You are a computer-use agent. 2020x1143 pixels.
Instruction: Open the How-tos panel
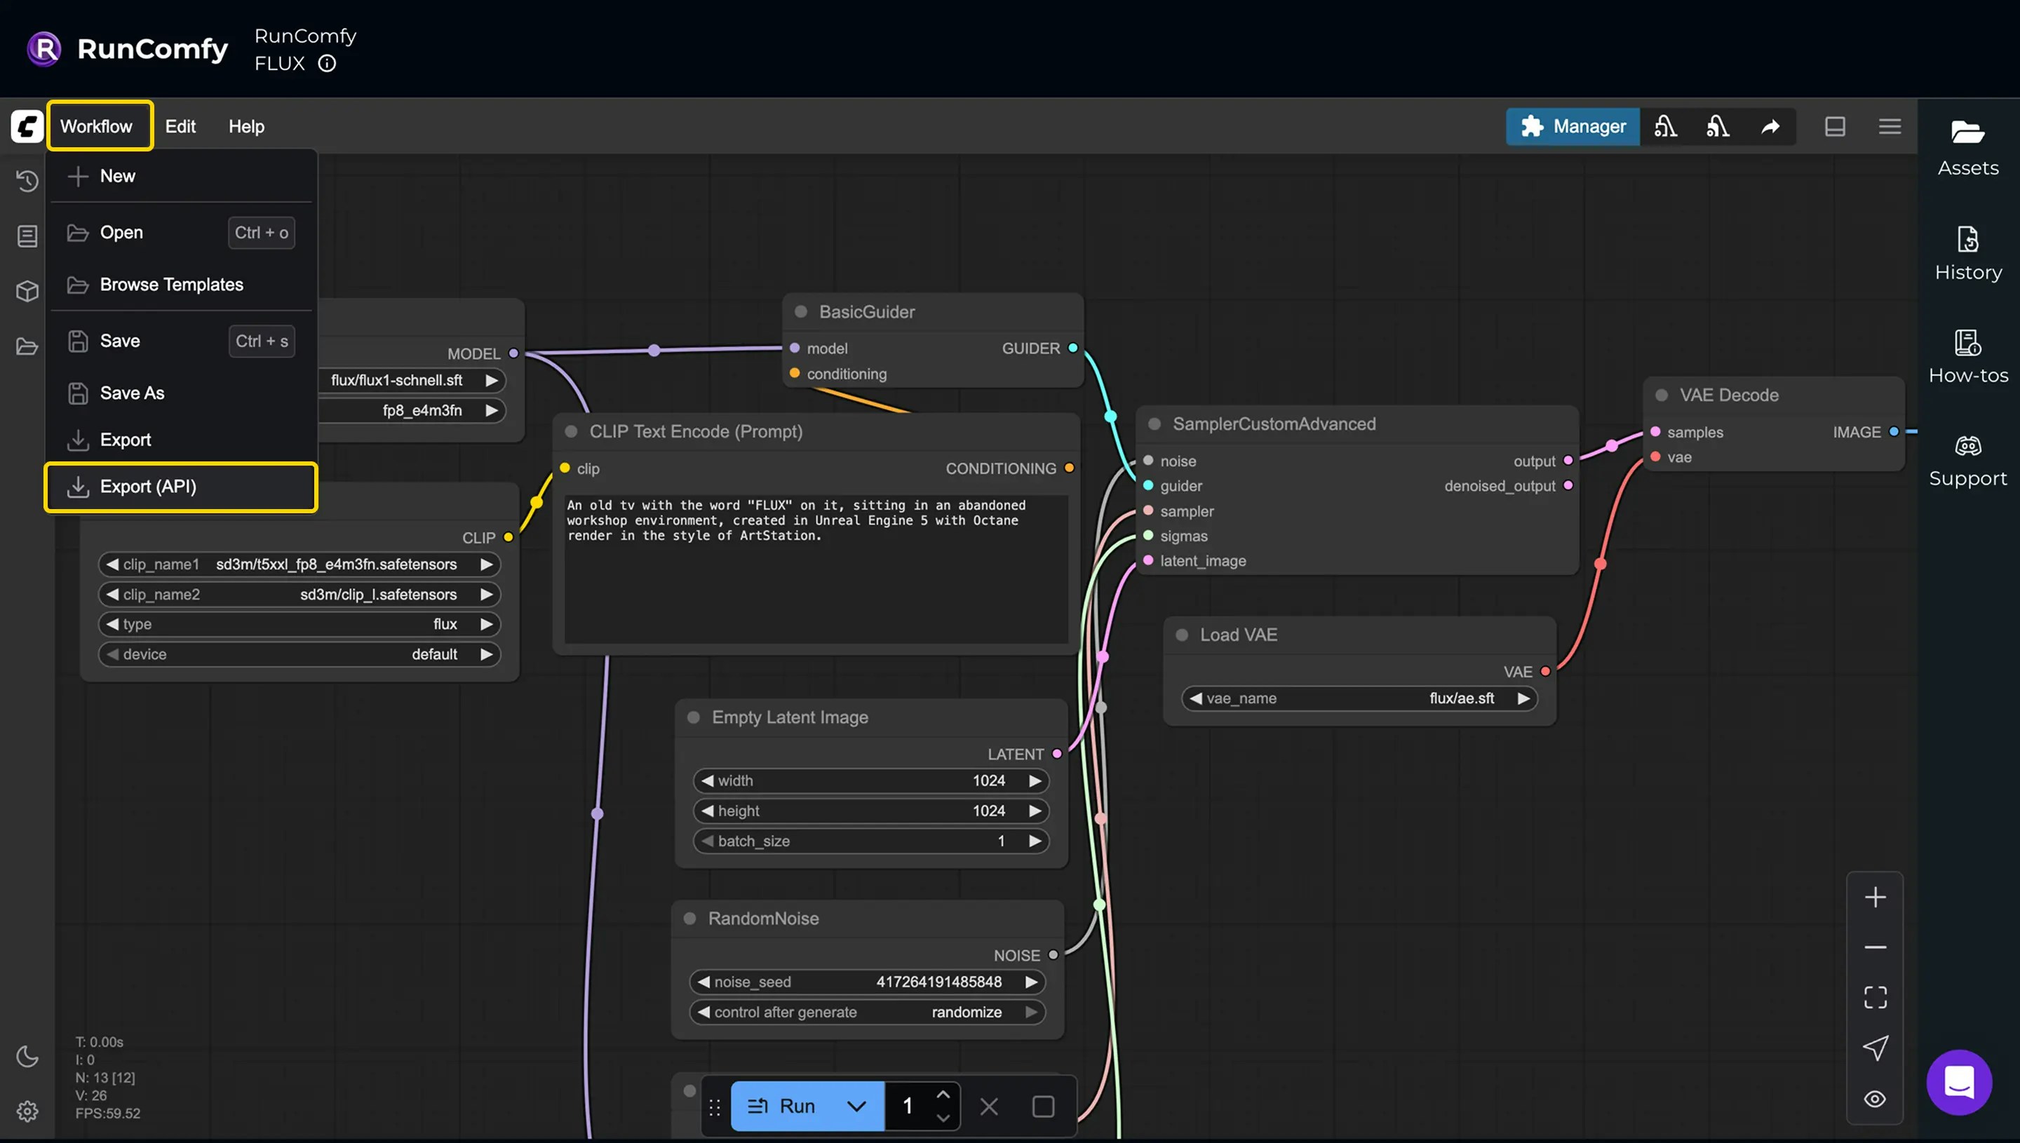[x=1968, y=356]
